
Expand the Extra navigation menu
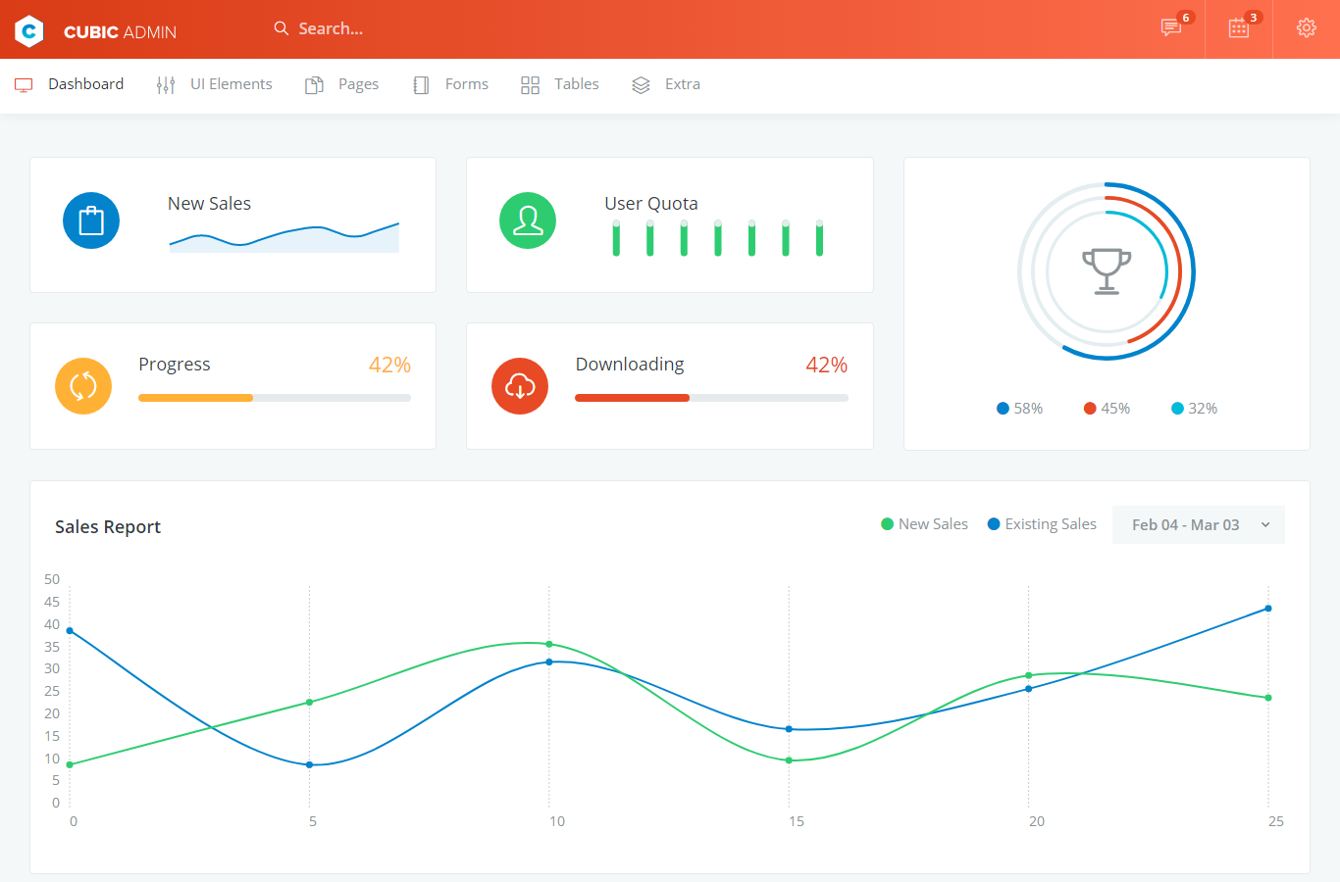click(666, 84)
